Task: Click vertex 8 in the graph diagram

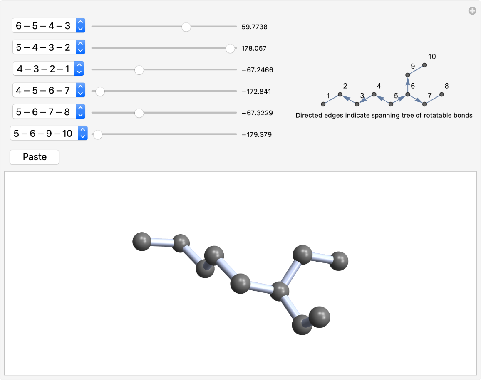Action: 442,94
